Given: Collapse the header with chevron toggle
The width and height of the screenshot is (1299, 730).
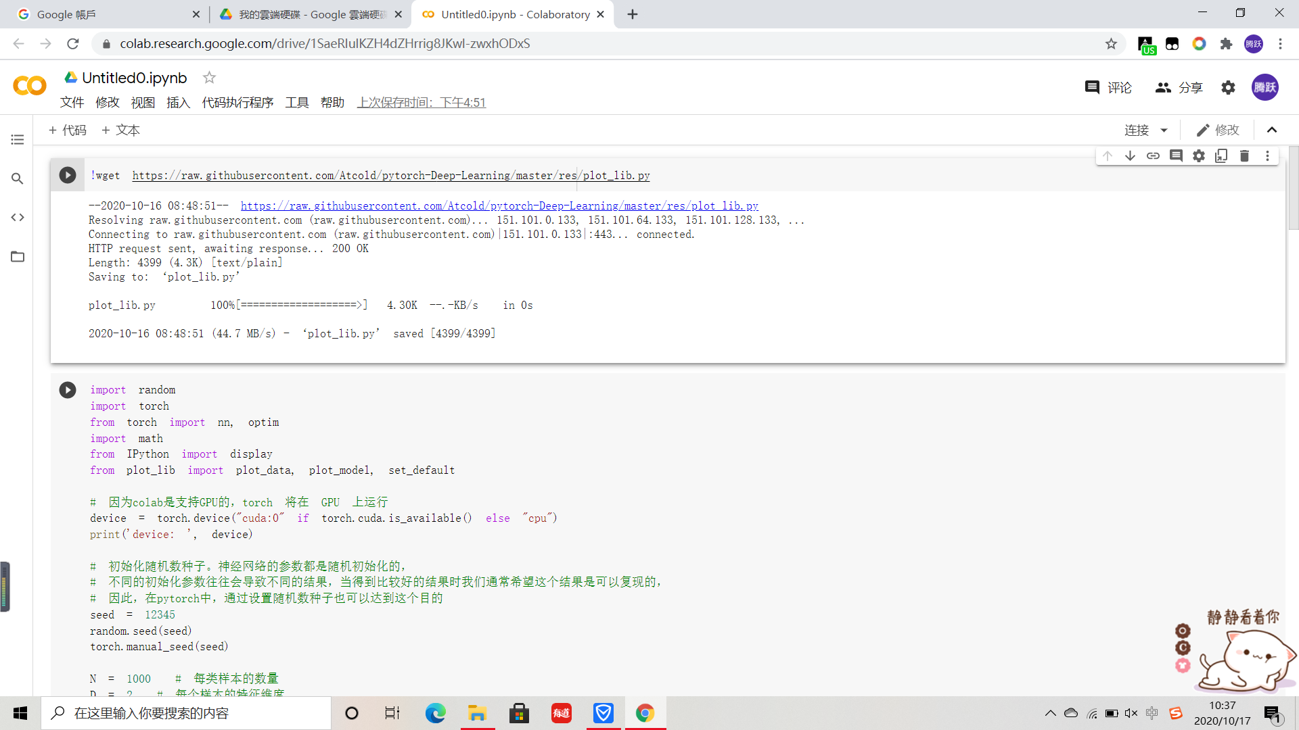Looking at the screenshot, I should click(1272, 130).
